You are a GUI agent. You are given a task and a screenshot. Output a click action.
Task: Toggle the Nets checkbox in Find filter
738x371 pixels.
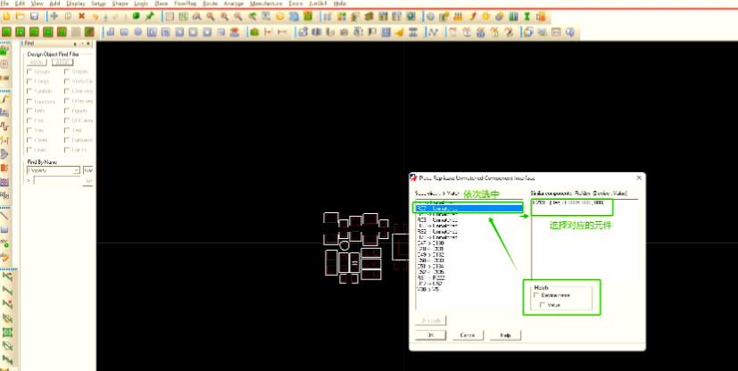(29, 111)
